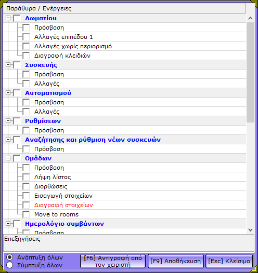Select the red Διαγραφή στοιχείων row text
Screen dimensions: 258x273
point(63,205)
